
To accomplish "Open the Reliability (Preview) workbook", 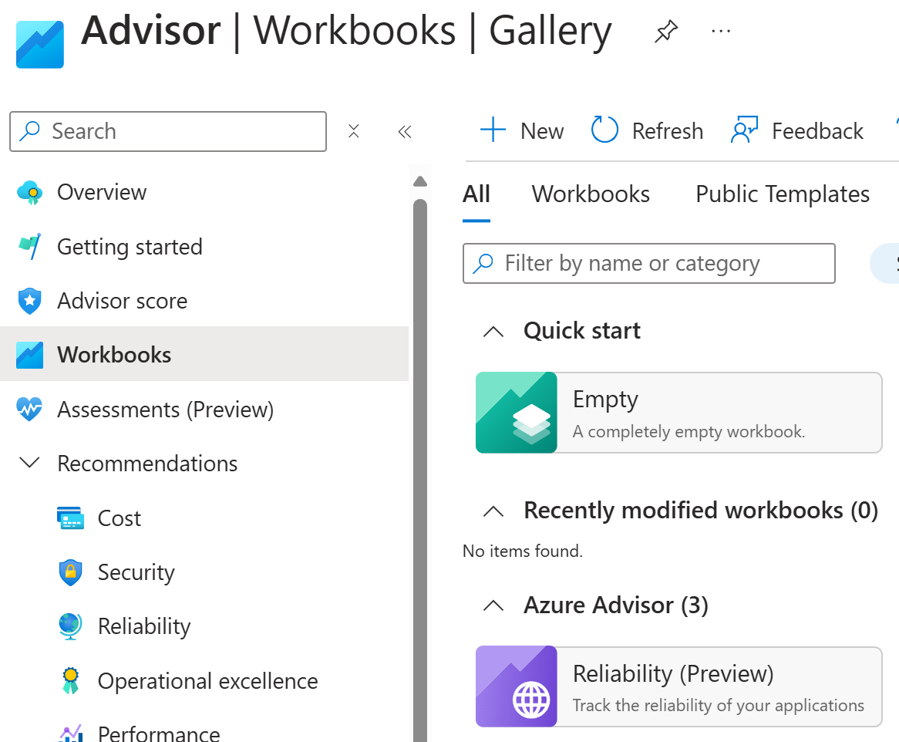I will click(678, 687).
